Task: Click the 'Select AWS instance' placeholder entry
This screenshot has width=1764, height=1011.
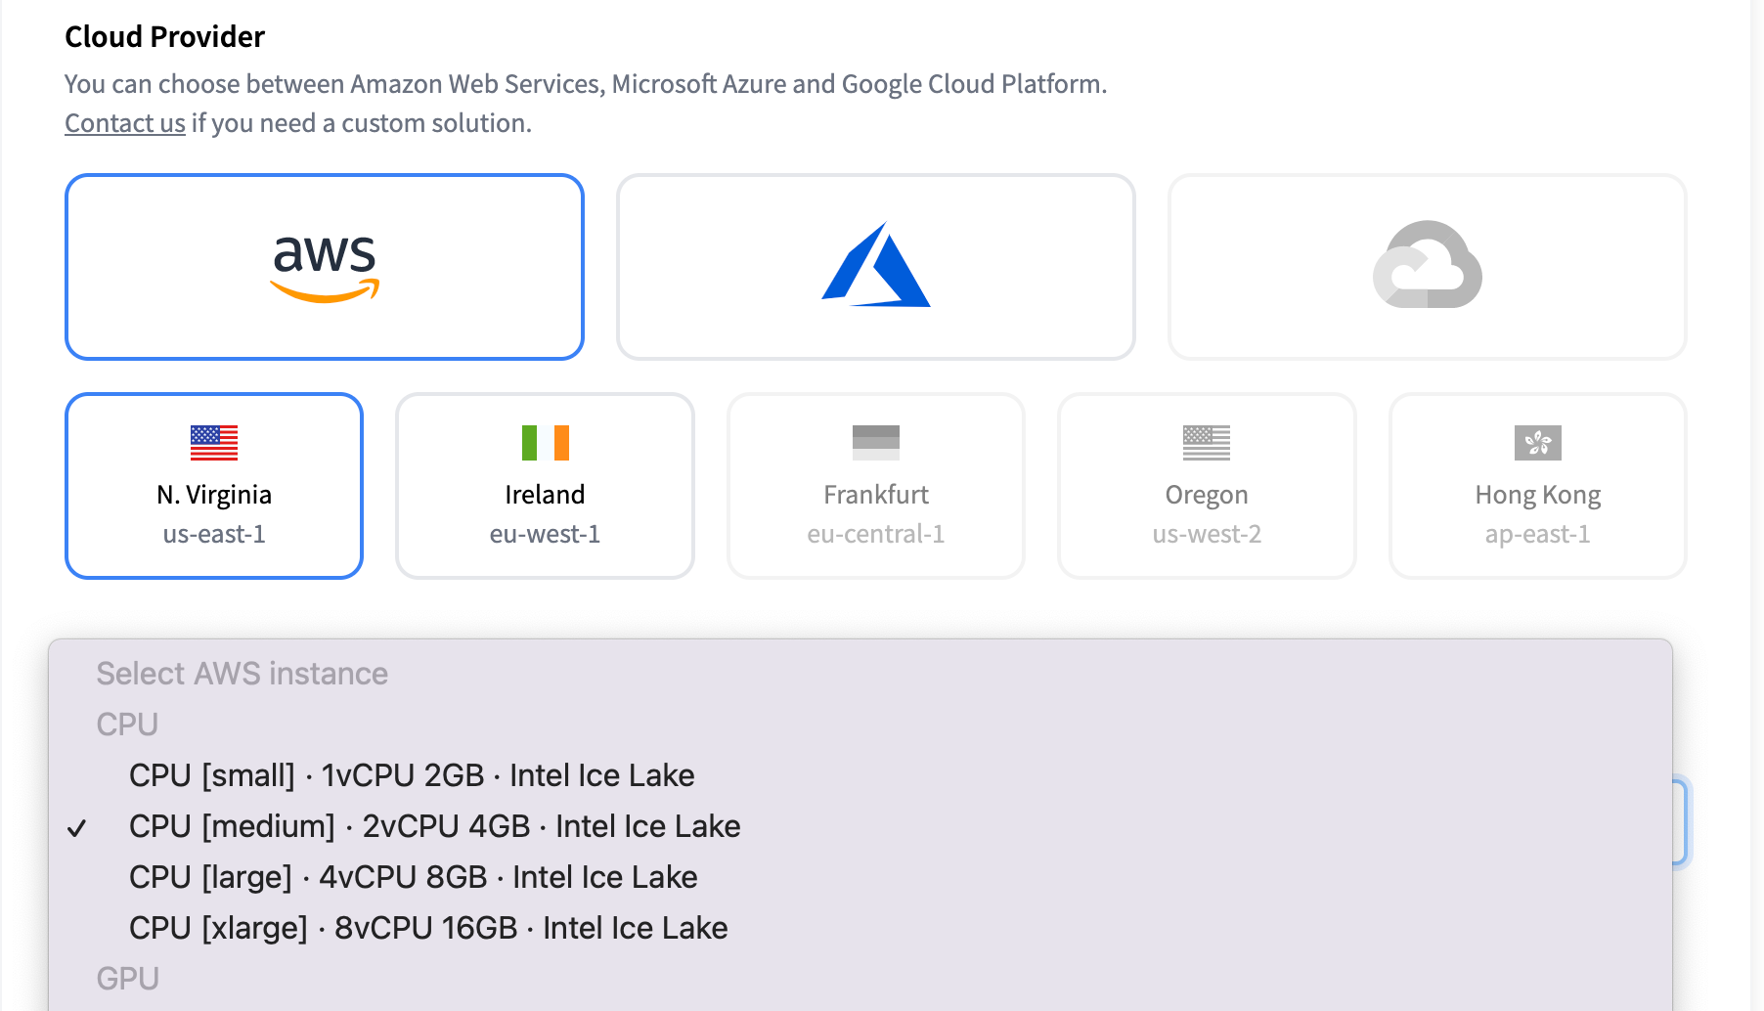Action: coord(242,674)
